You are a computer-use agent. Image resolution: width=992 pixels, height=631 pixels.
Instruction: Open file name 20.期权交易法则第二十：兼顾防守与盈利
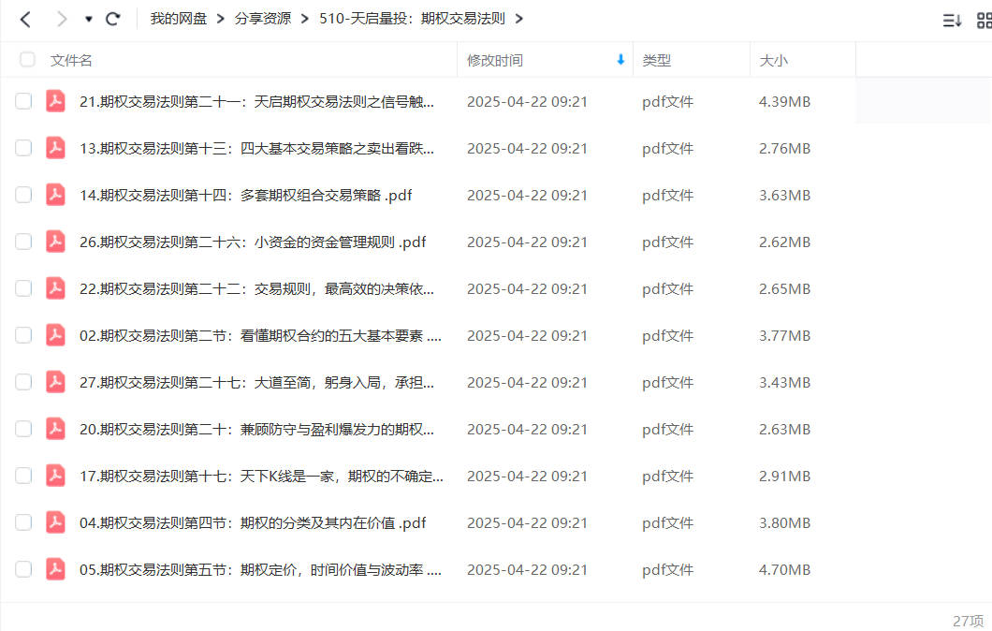(x=256, y=430)
